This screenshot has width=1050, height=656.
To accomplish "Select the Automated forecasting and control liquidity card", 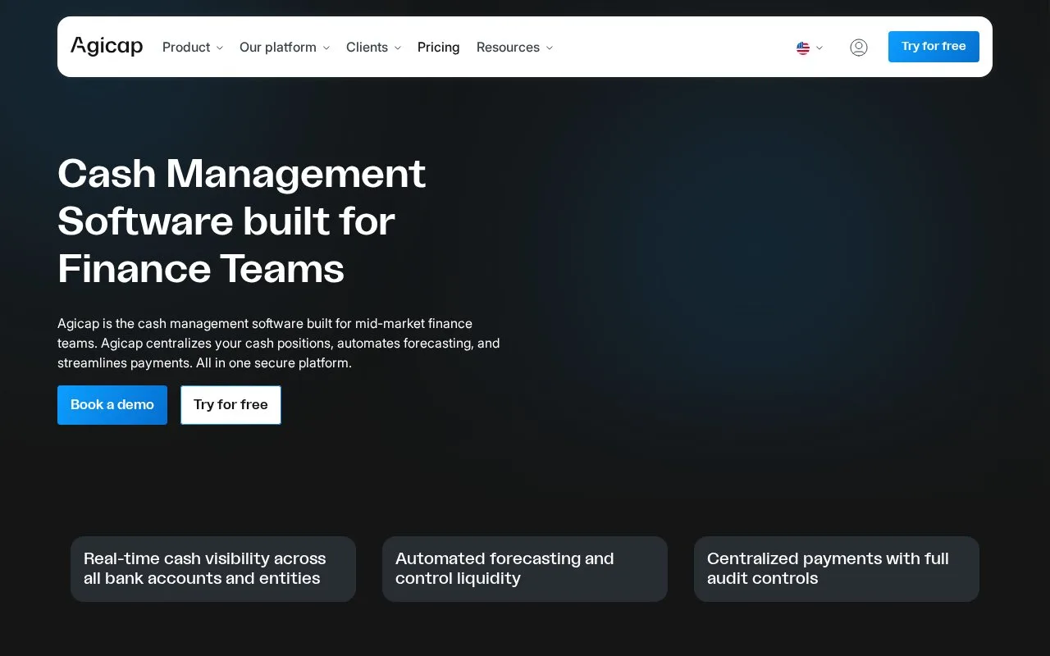I will pos(525,569).
